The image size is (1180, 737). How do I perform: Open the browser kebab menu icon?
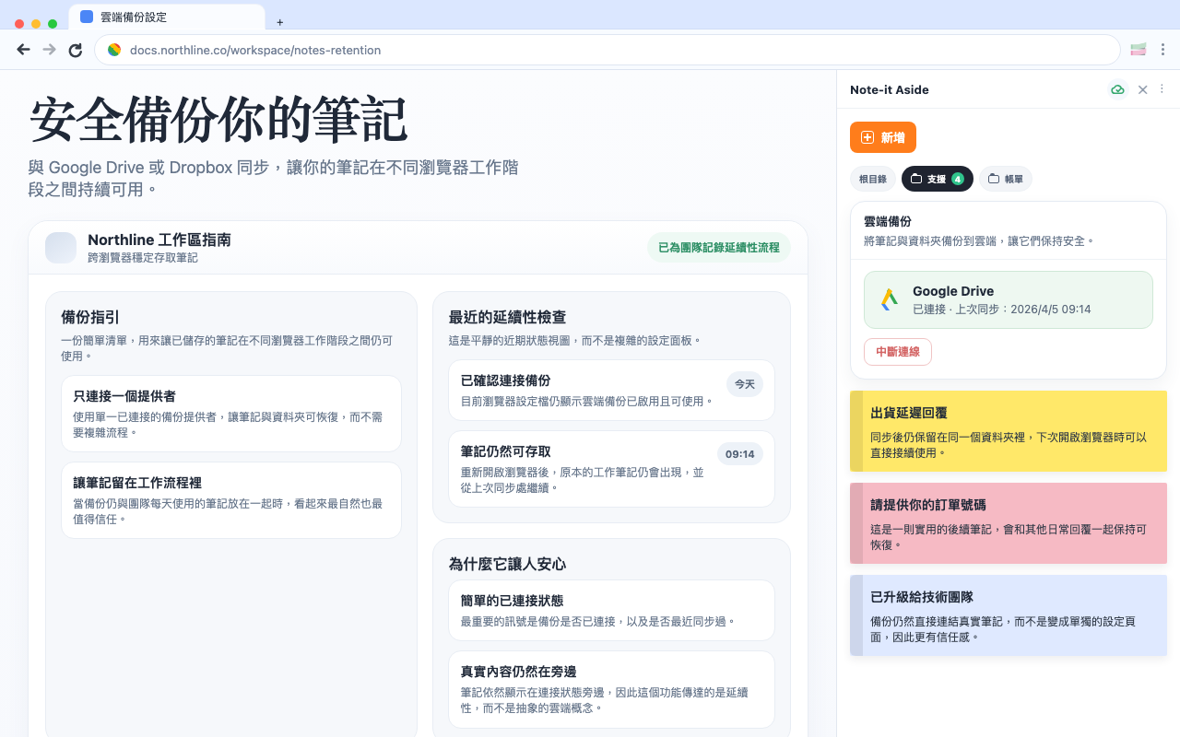coord(1163,50)
